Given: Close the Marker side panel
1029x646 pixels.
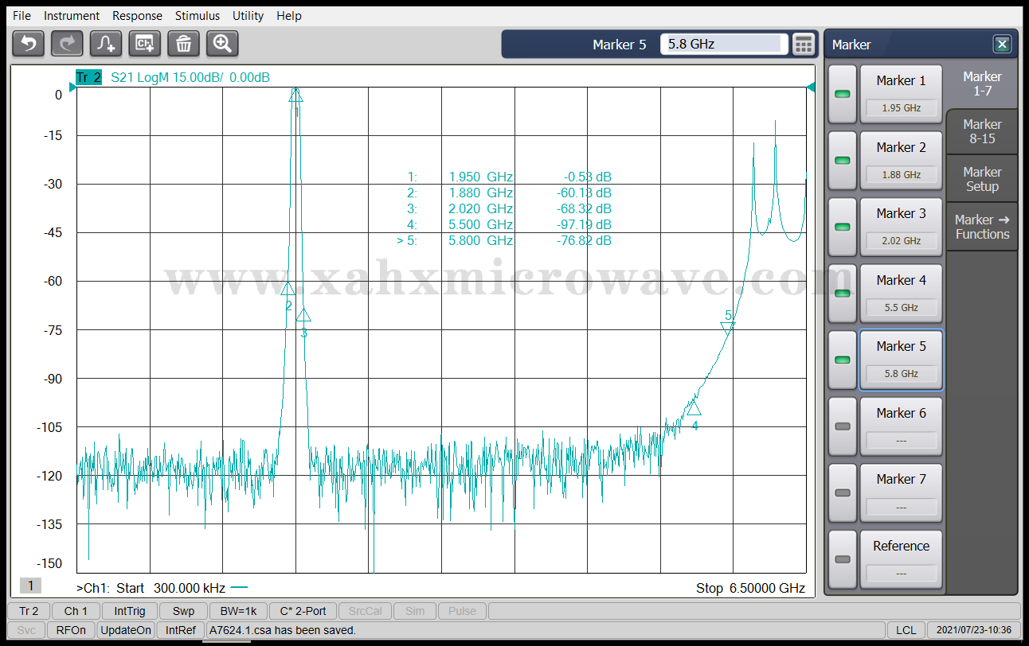Looking at the screenshot, I should pos(1002,45).
